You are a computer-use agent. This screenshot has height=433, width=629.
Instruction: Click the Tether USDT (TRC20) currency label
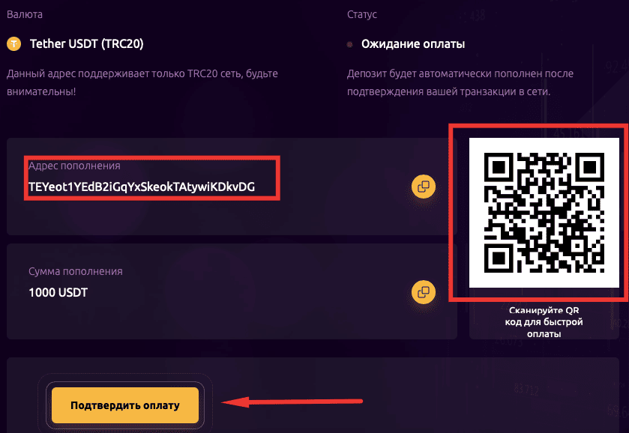pyautogui.click(x=87, y=43)
